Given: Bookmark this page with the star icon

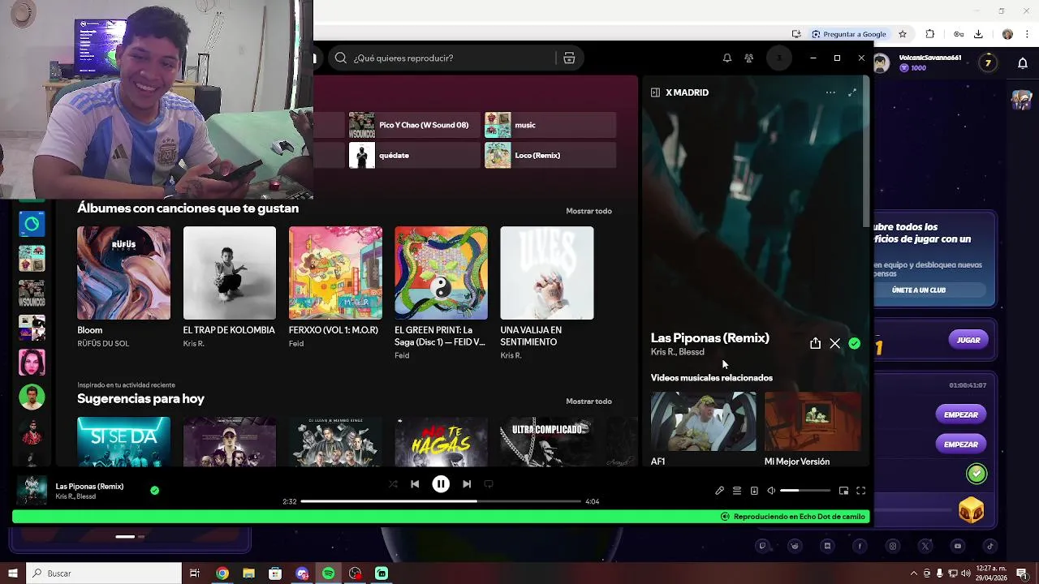Looking at the screenshot, I should point(903,34).
